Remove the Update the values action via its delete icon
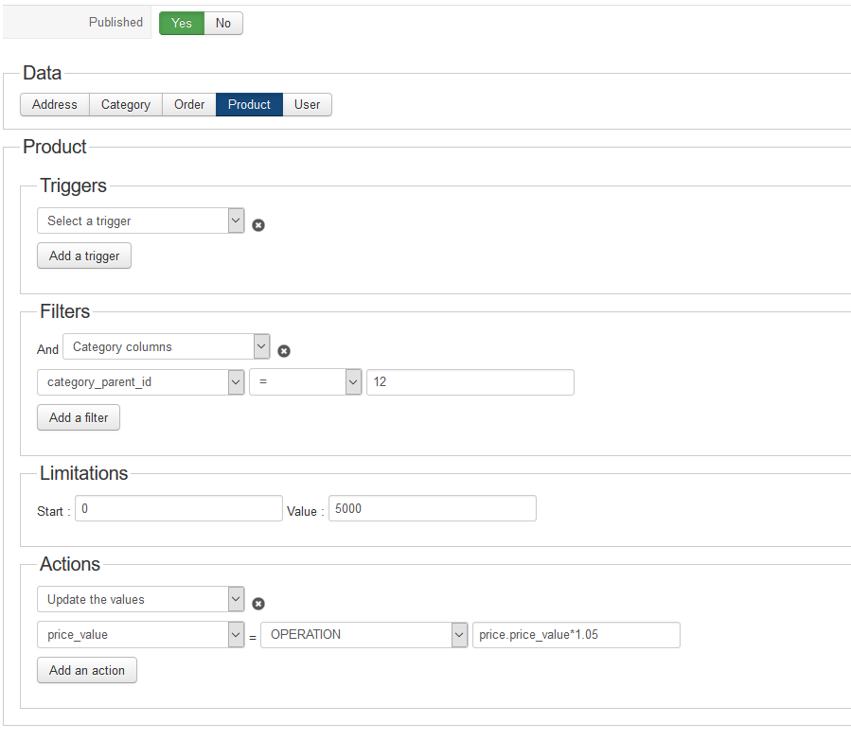Screen dimensions: 851x741 [258, 604]
